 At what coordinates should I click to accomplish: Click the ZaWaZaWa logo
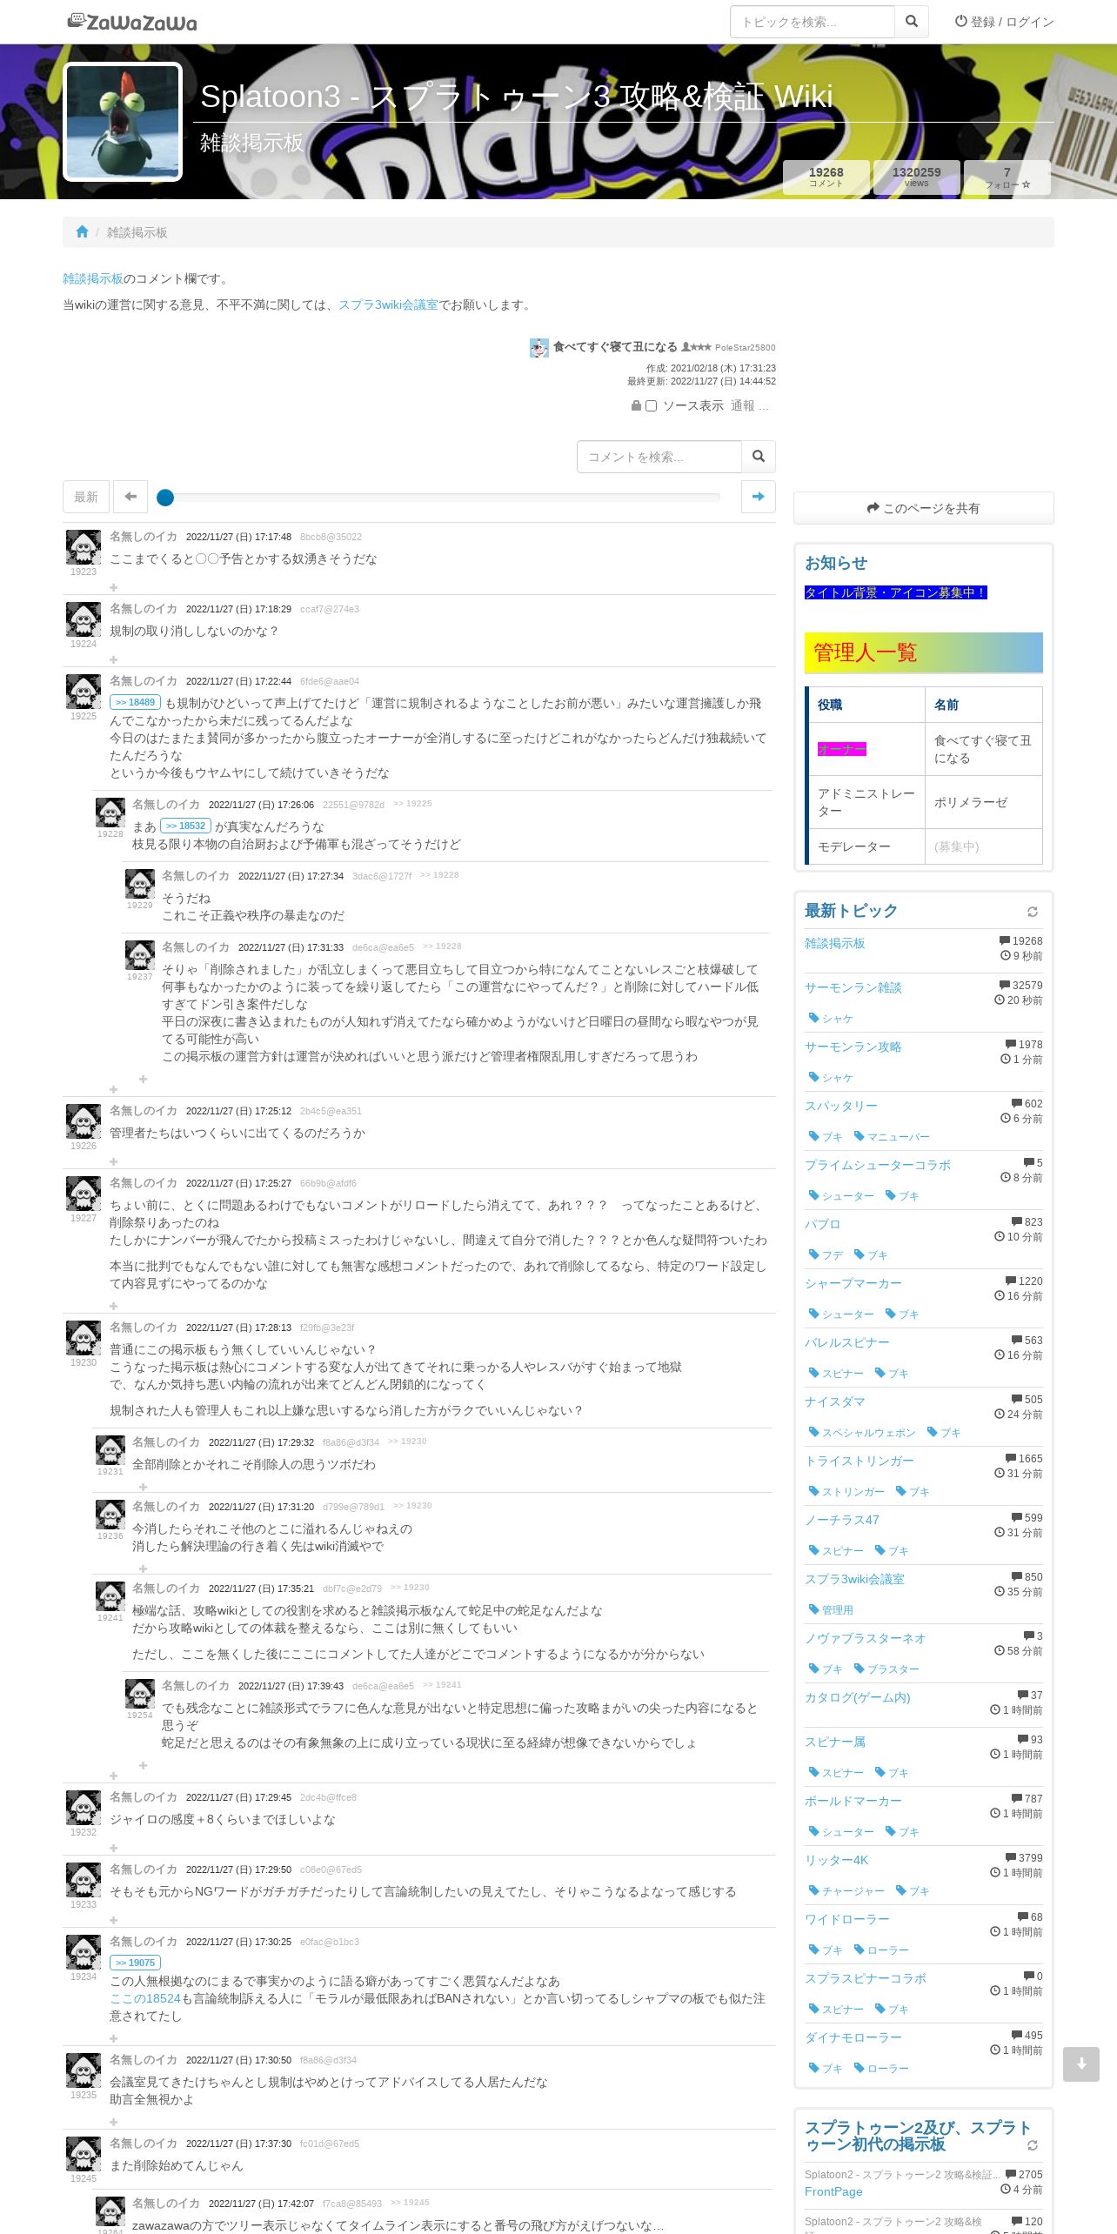coord(132,22)
